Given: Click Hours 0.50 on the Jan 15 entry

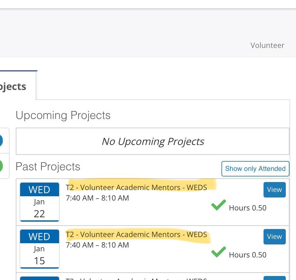Looking at the screenshot, I should 247,255.
